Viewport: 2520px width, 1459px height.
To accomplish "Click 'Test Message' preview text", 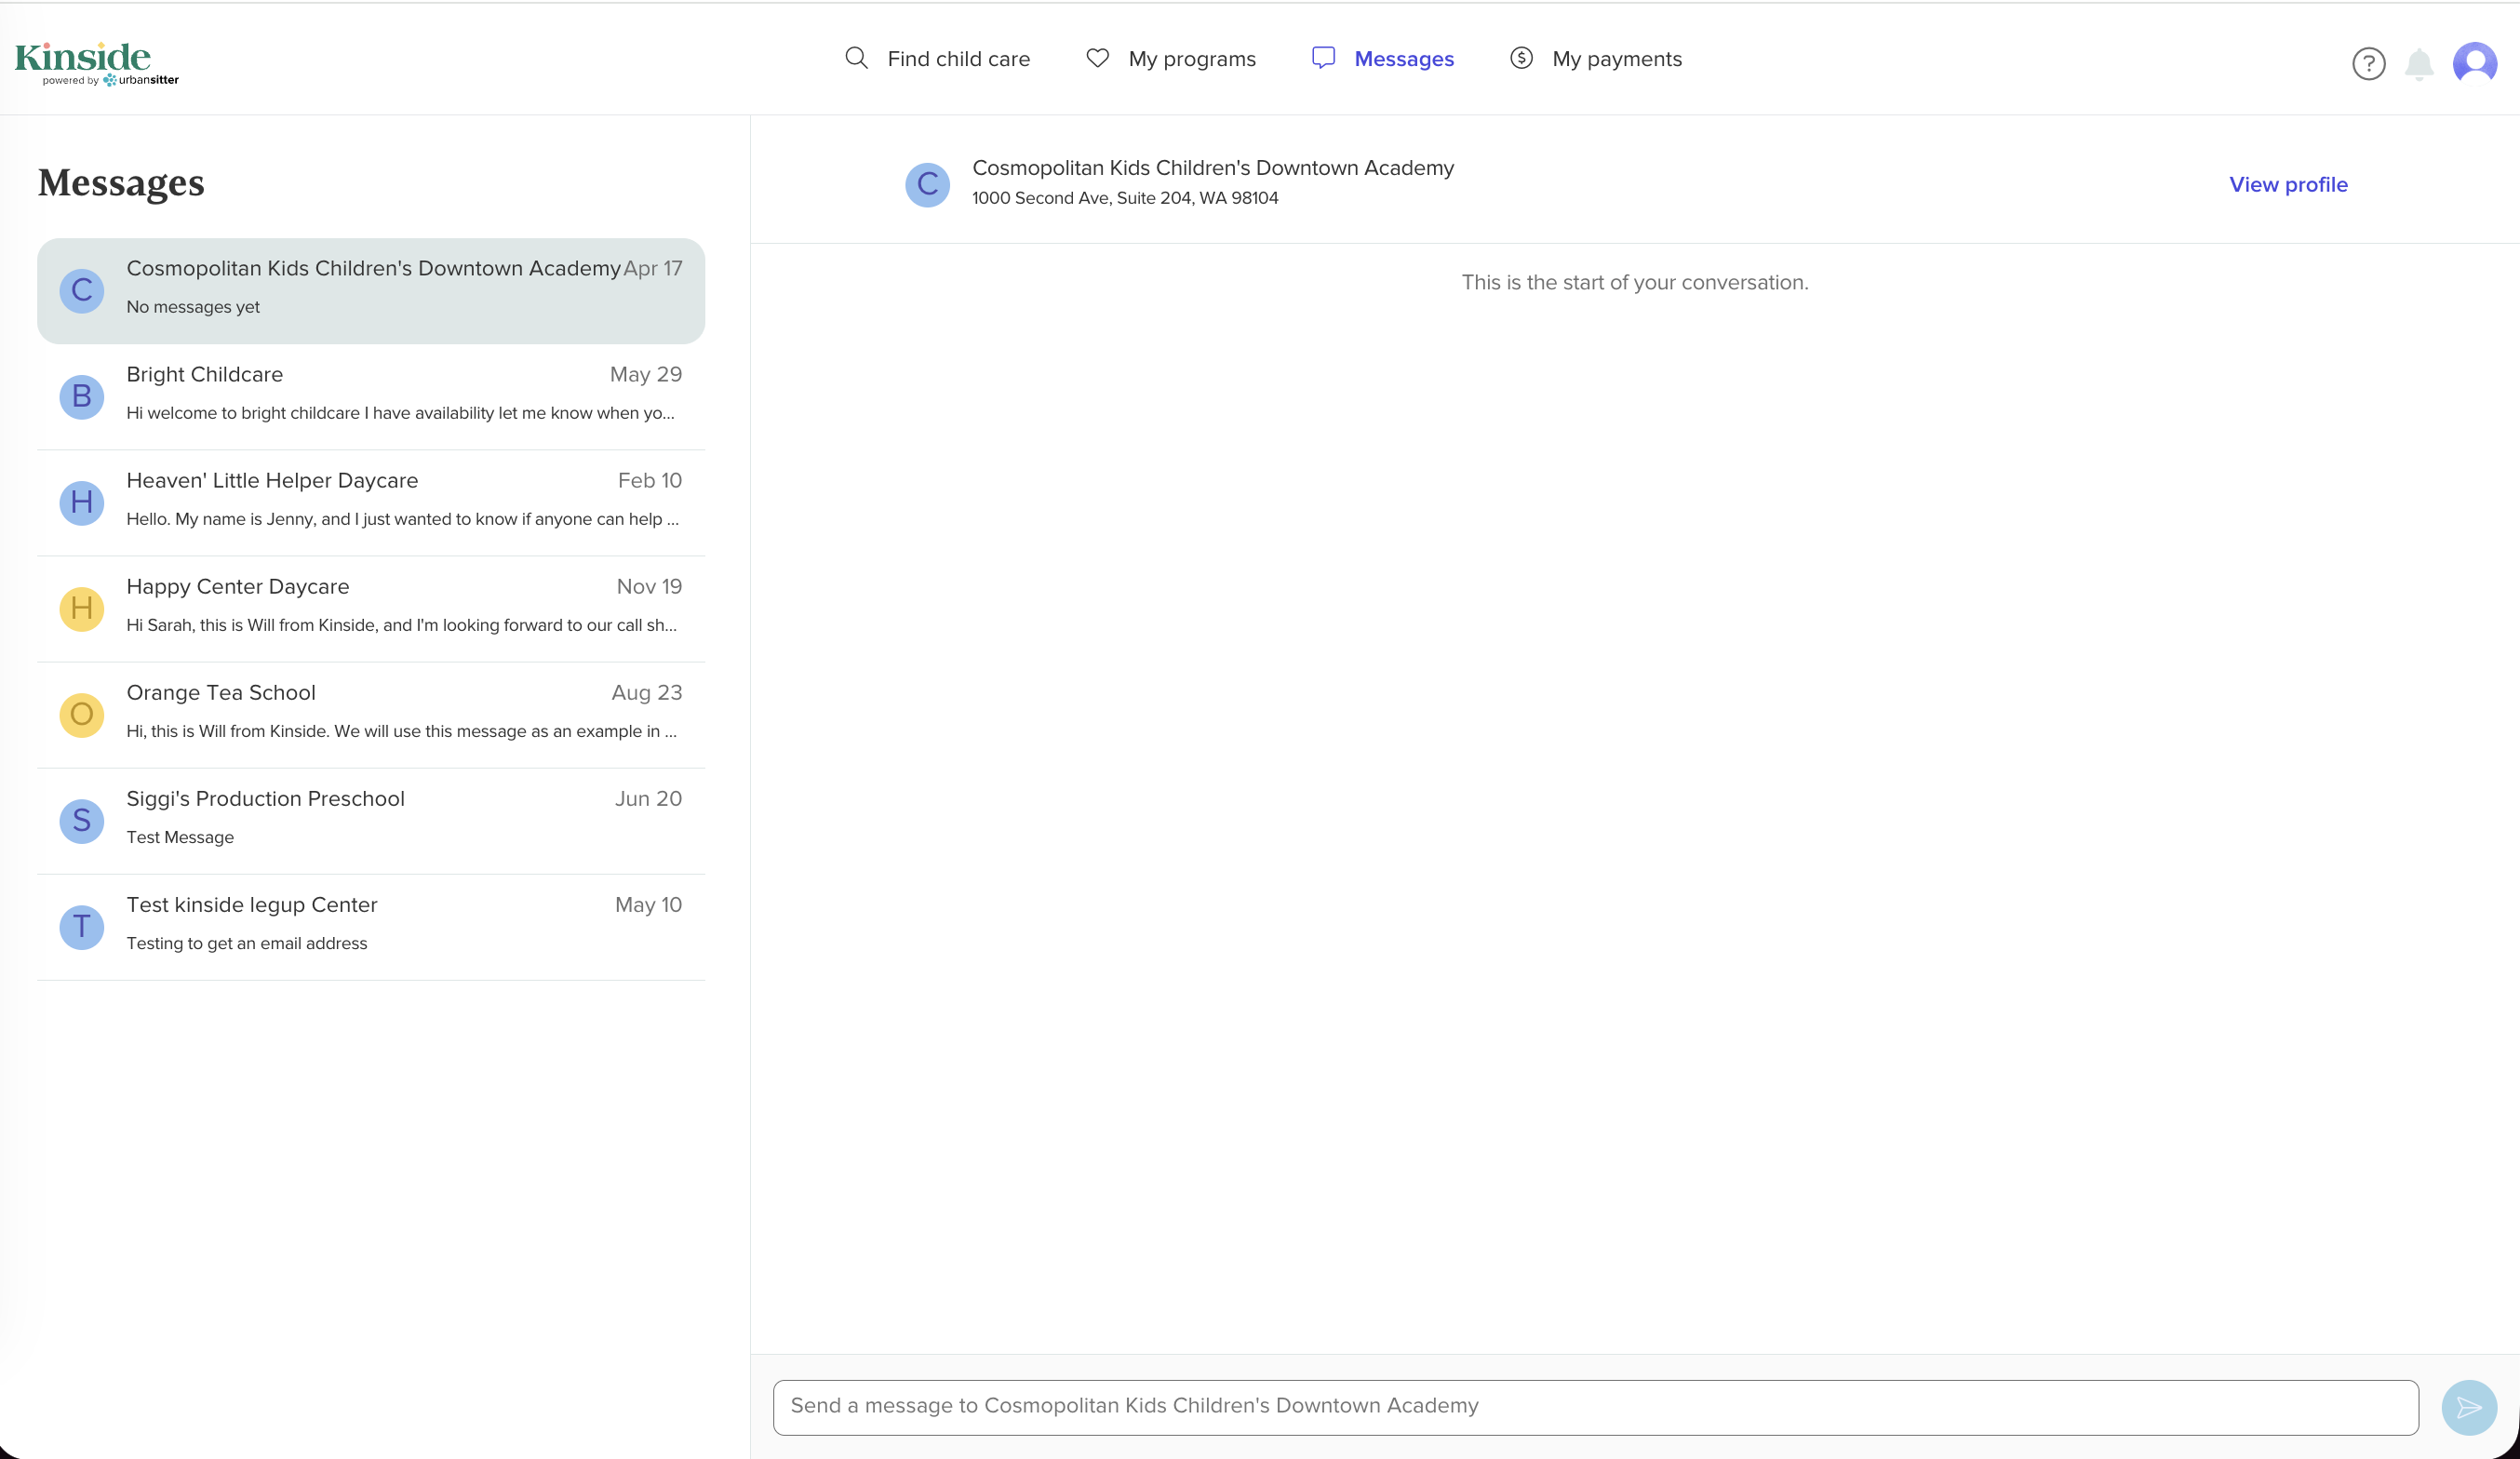I will tap(180, 837).
